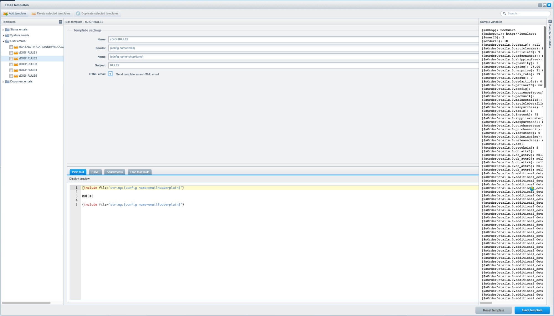
Task: Click the Add template button label
Action: point(17,14)
